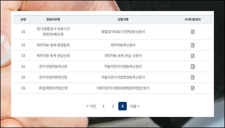Download the form for row 26 자동차관리사업휴업폐업재개업신청서
This screenshot has height=128, width=225.
click(x=193, y=88)
